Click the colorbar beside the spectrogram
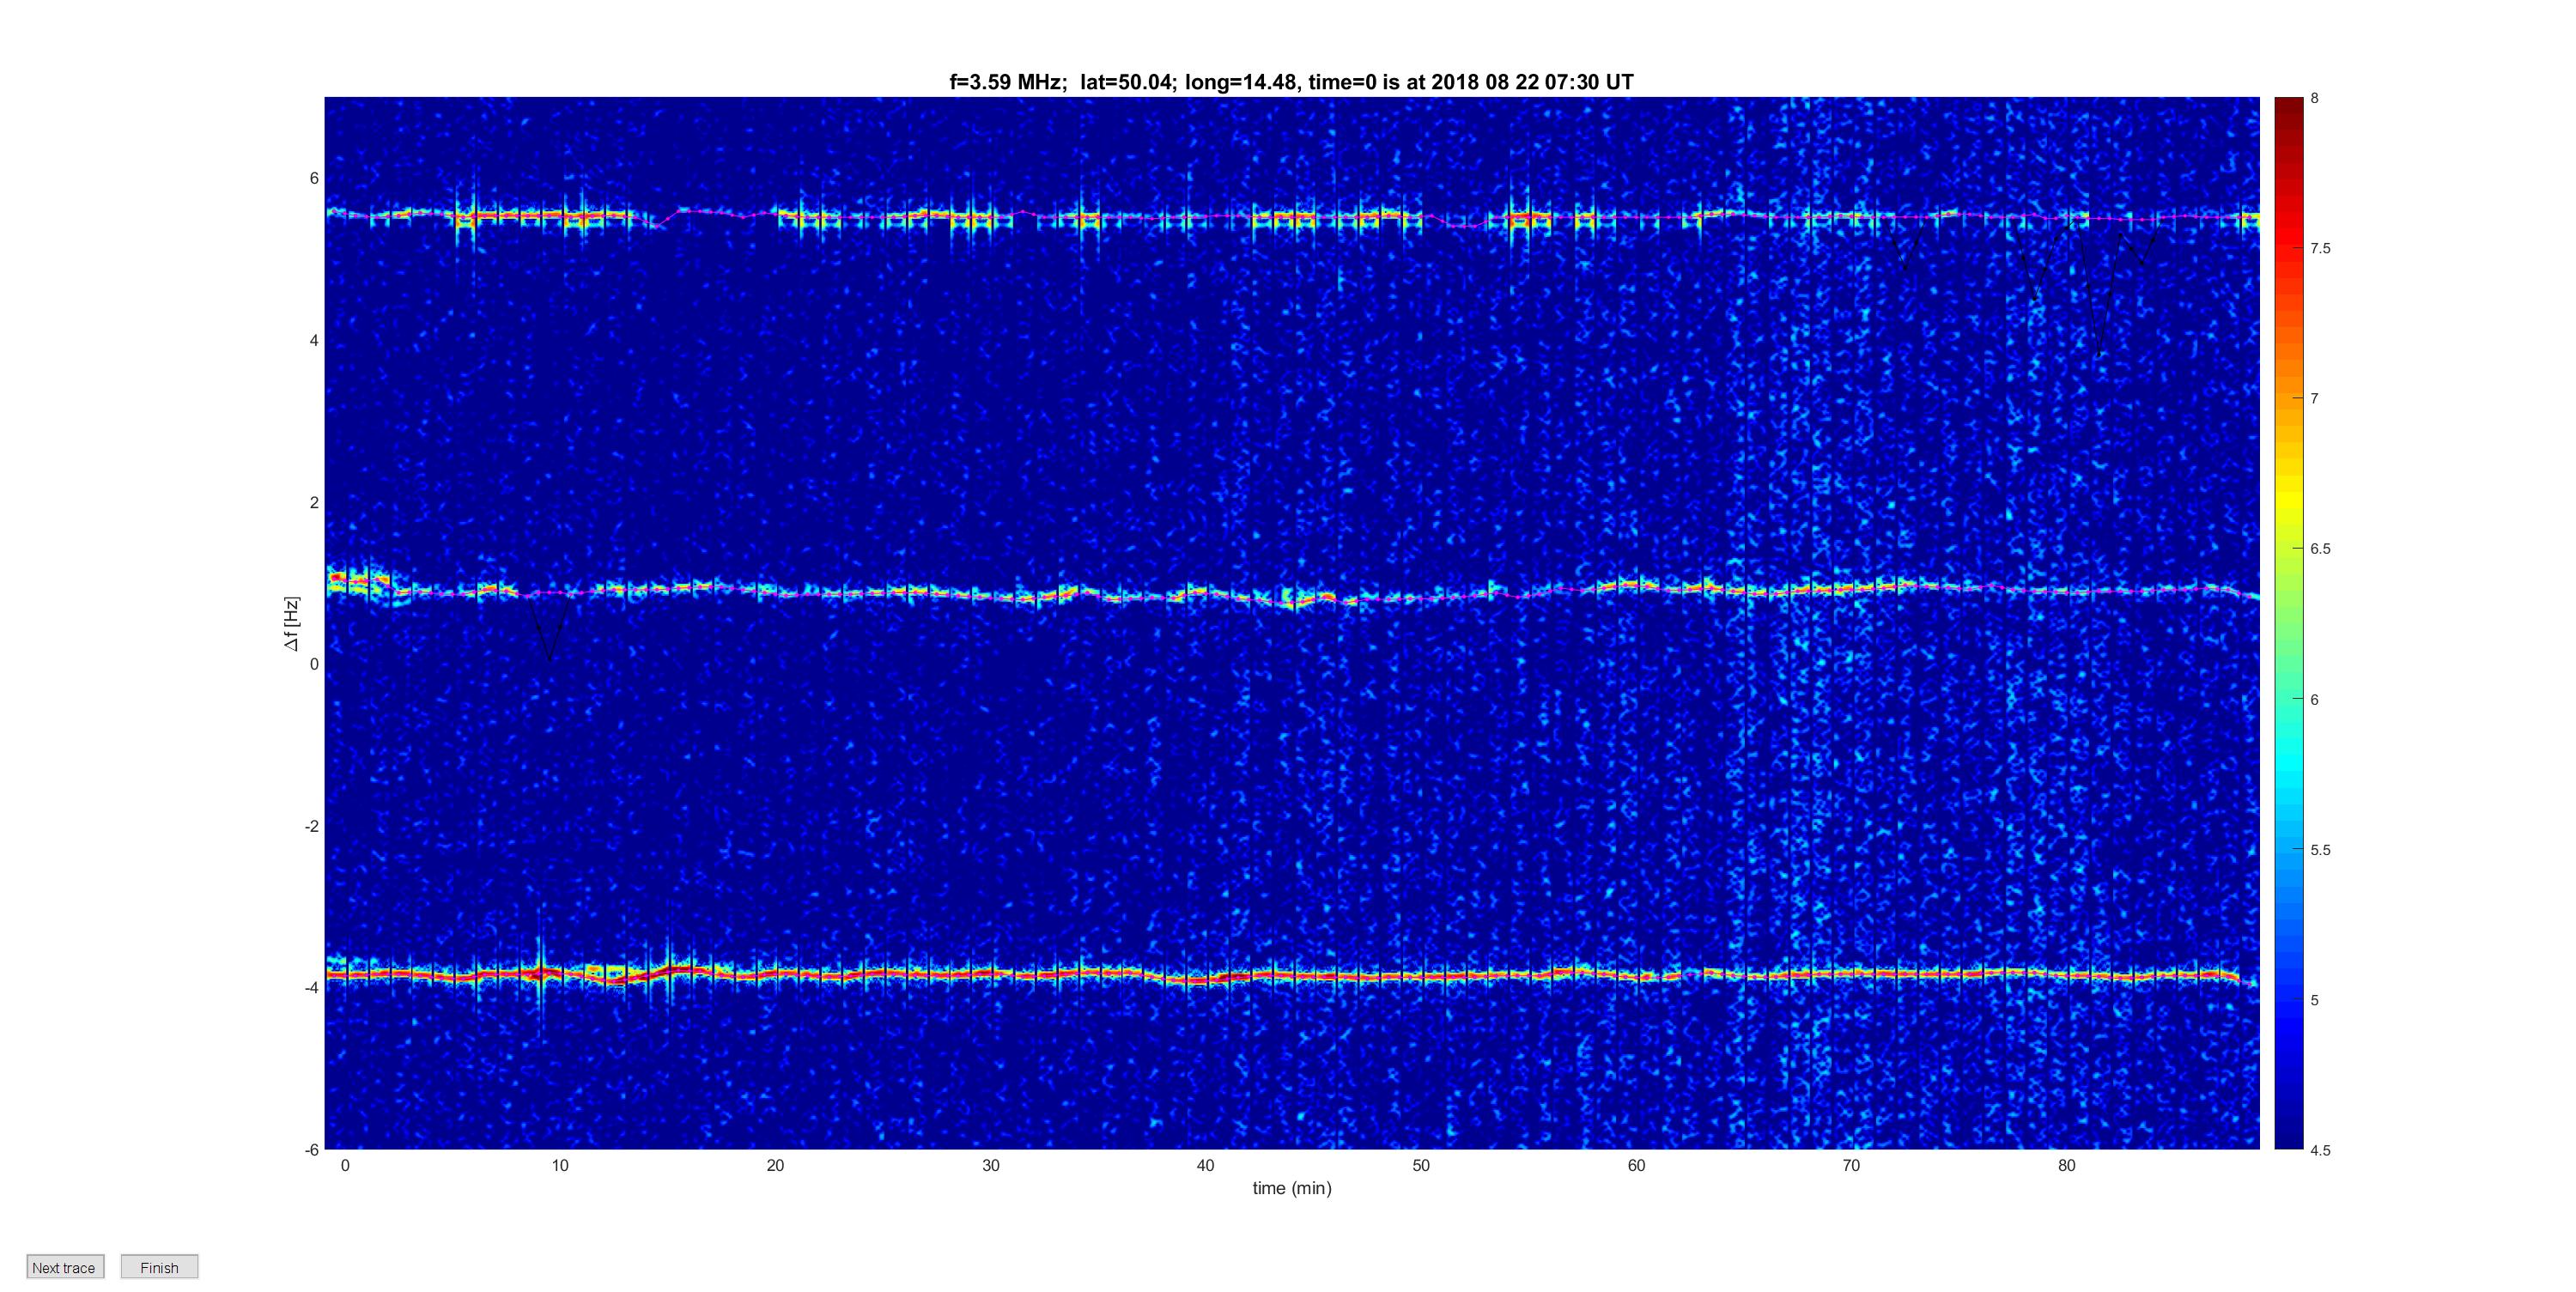 tap(2288, 623)
